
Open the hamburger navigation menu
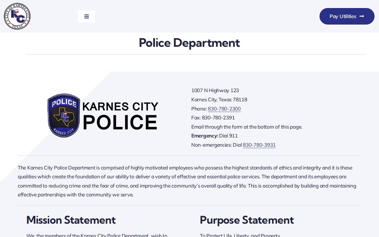pyautogui.click(x=86, y=16)
